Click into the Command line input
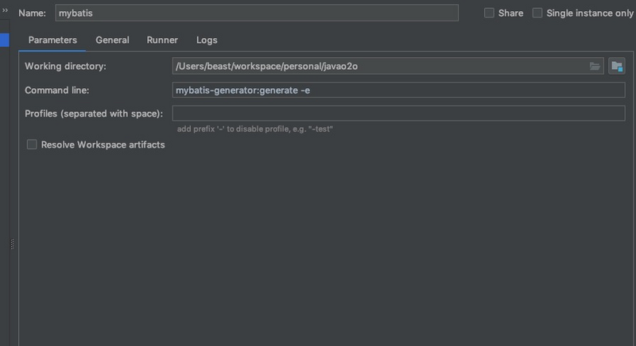 click(397, 90)
